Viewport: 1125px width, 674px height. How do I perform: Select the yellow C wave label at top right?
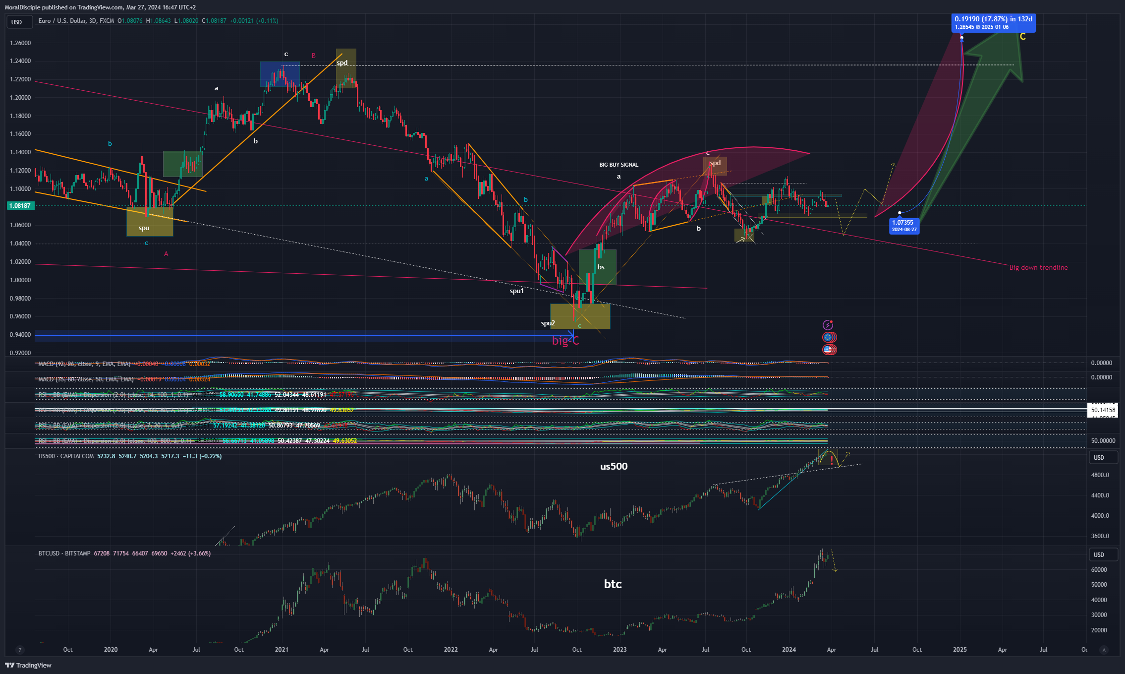coord(1022,37)
